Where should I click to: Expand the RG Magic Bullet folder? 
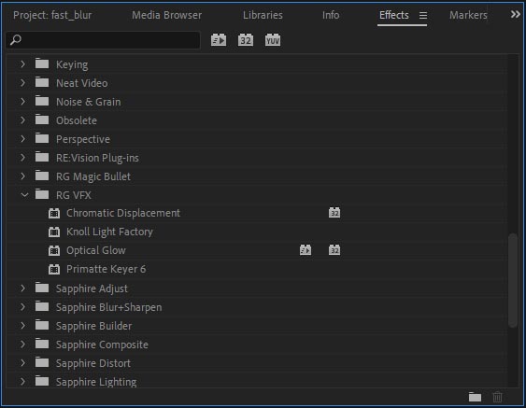22,176
